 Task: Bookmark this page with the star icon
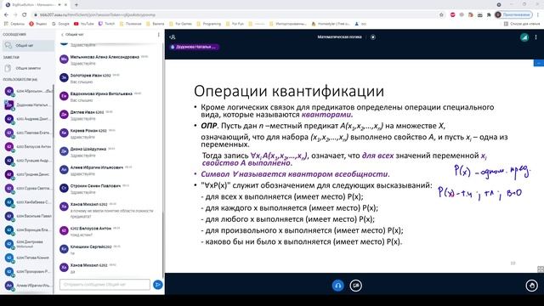(441, 14)
